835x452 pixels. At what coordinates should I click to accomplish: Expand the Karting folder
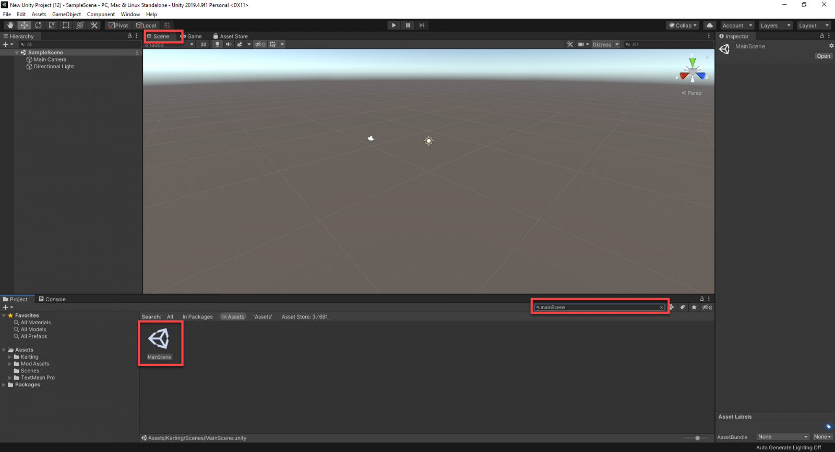point(9,357)
